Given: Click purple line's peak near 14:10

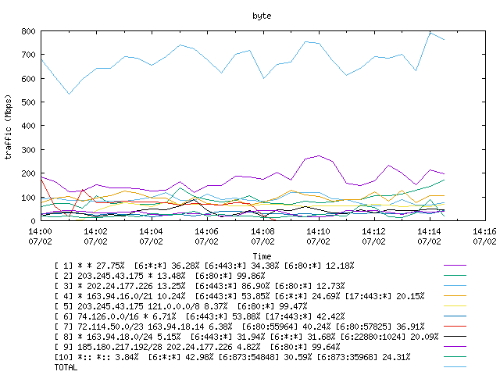Looking at the screenshot, I should (320, 156).
